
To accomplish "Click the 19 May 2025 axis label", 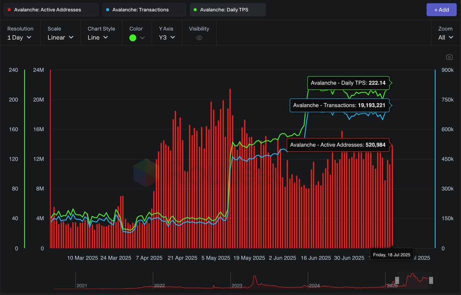I will point(249,258).
